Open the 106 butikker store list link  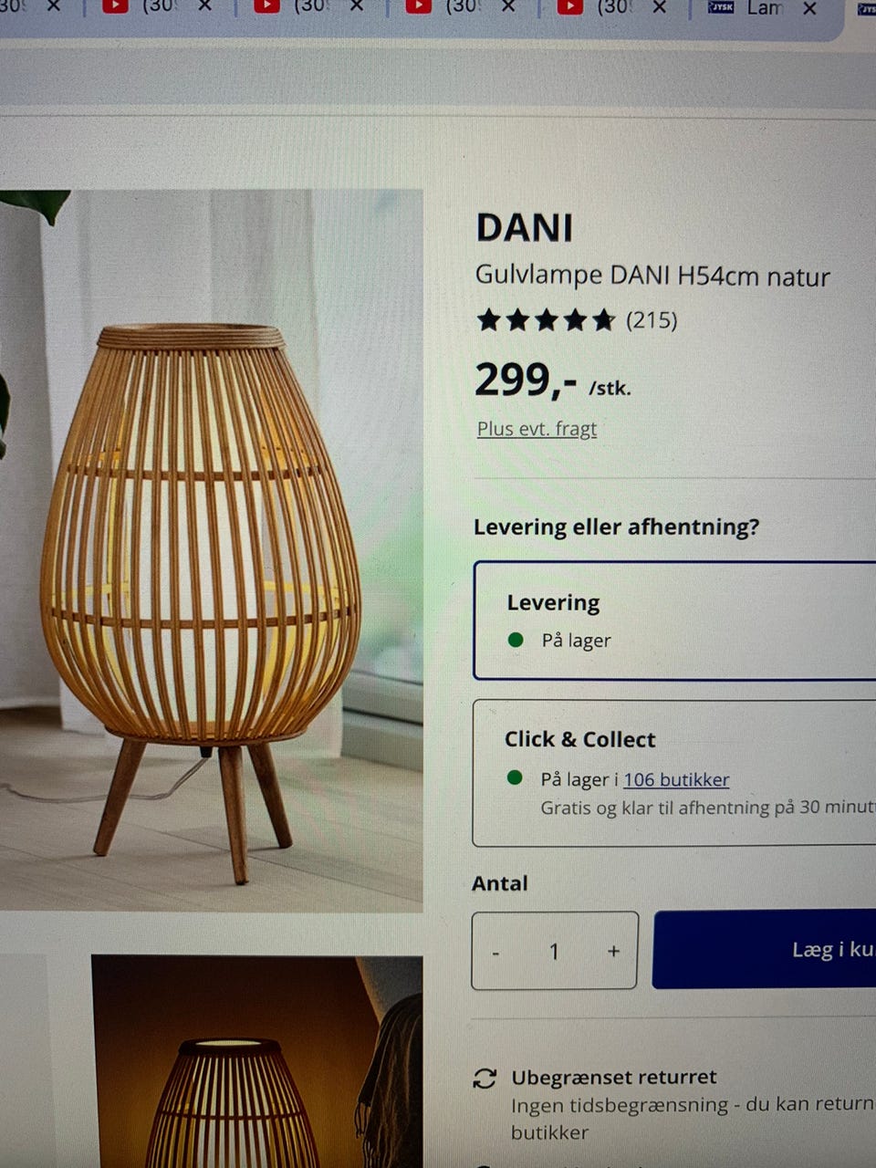[676, 780]
